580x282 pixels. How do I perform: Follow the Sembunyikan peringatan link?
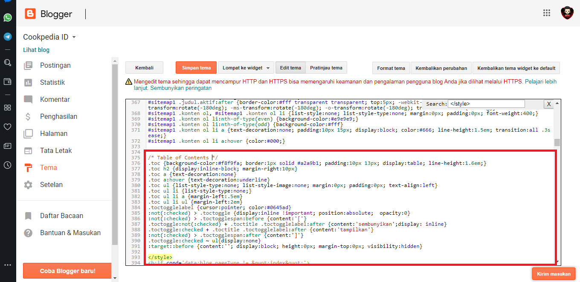tap(181, 88)
